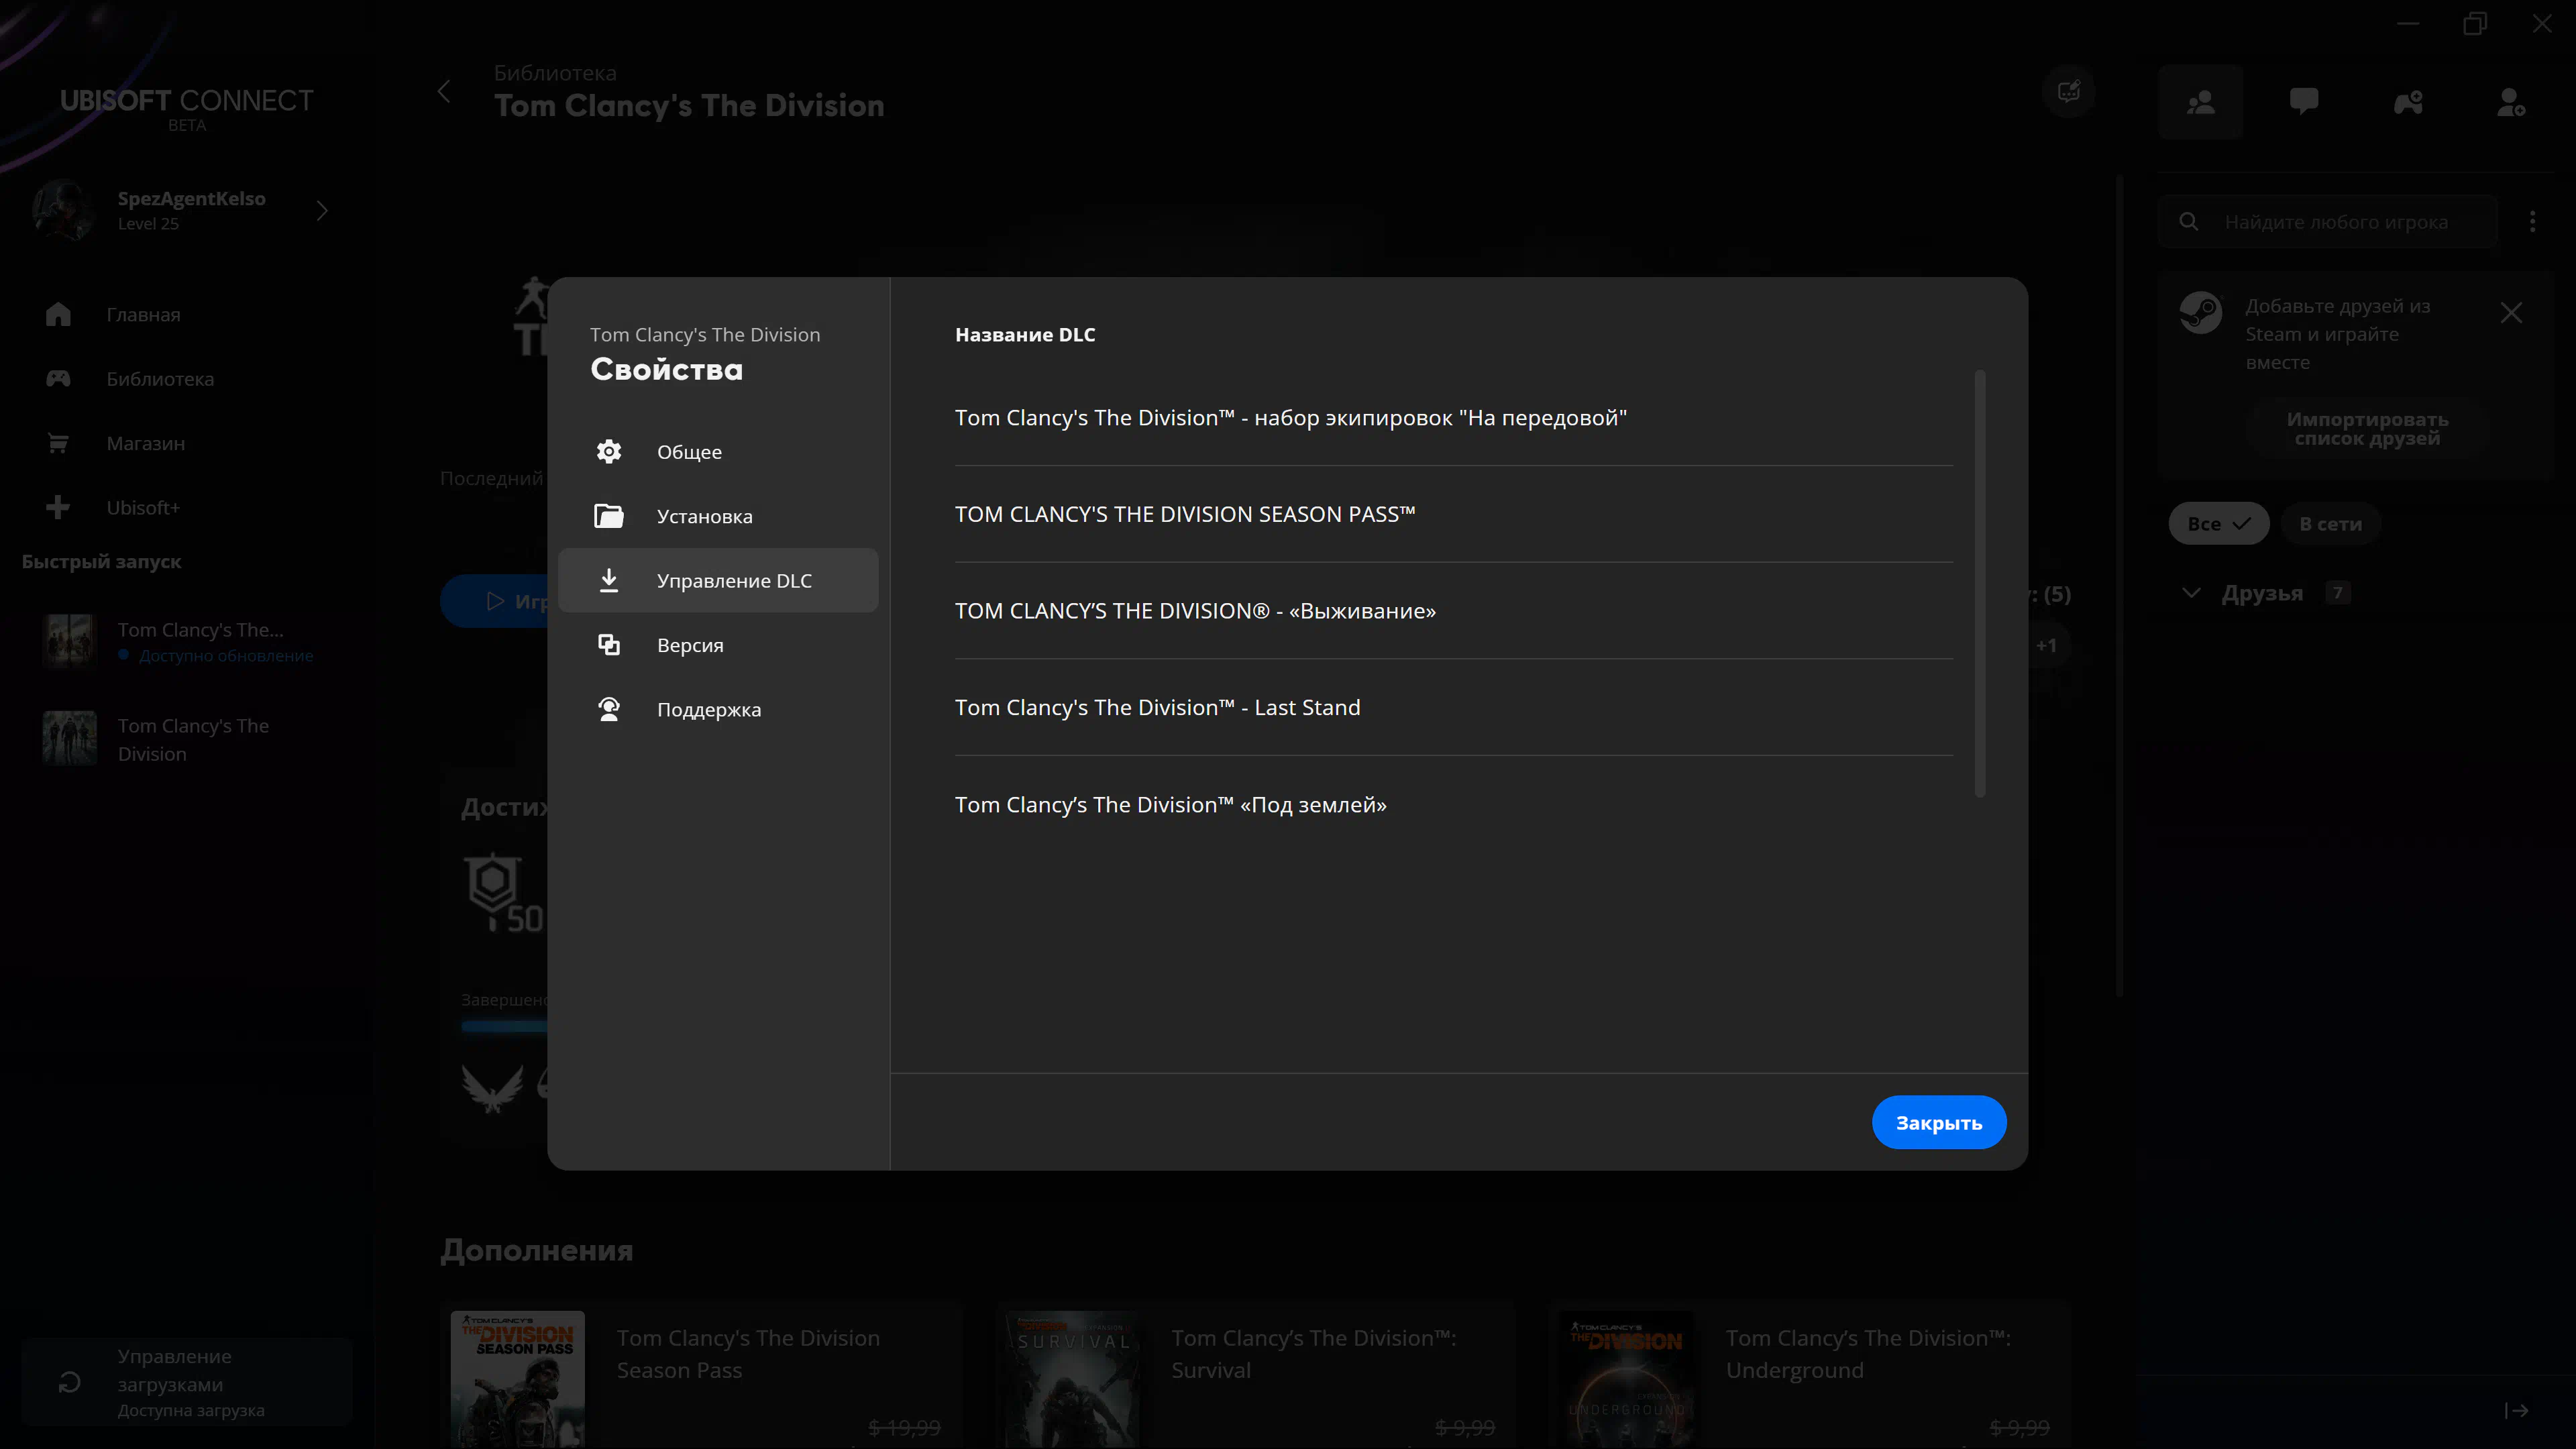
Task: Dismiss the Steam friends suggestion
Action: click(x=2511, y=313)
